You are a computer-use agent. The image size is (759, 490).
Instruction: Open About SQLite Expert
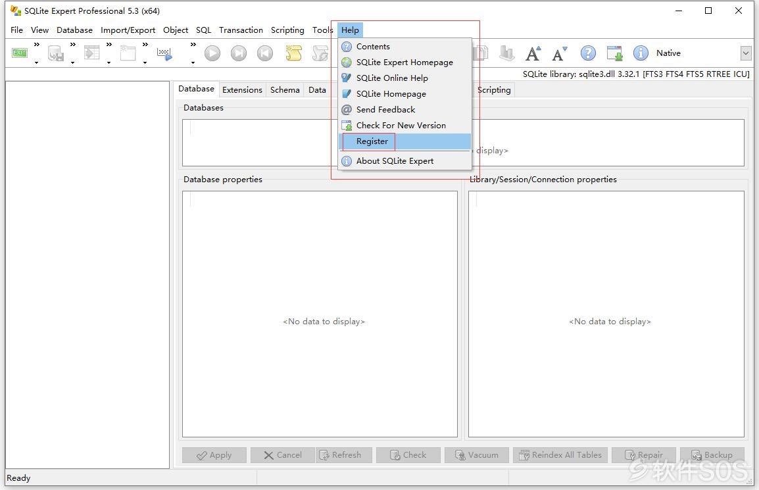[404, 160]
